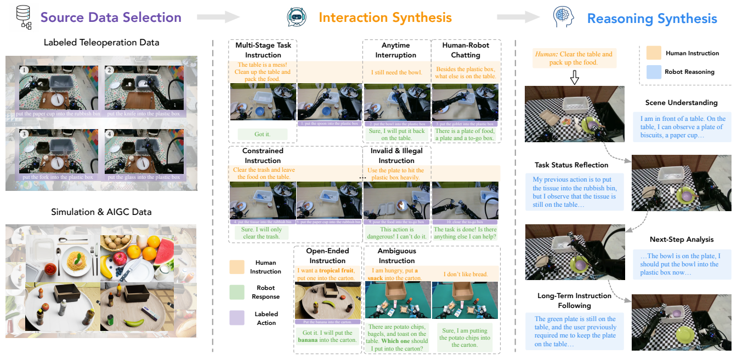Image resolution: width=737 pixels, height=355 pixels.
Task: Select the Source Data Selection heading
Action: (x=111, y=17)
